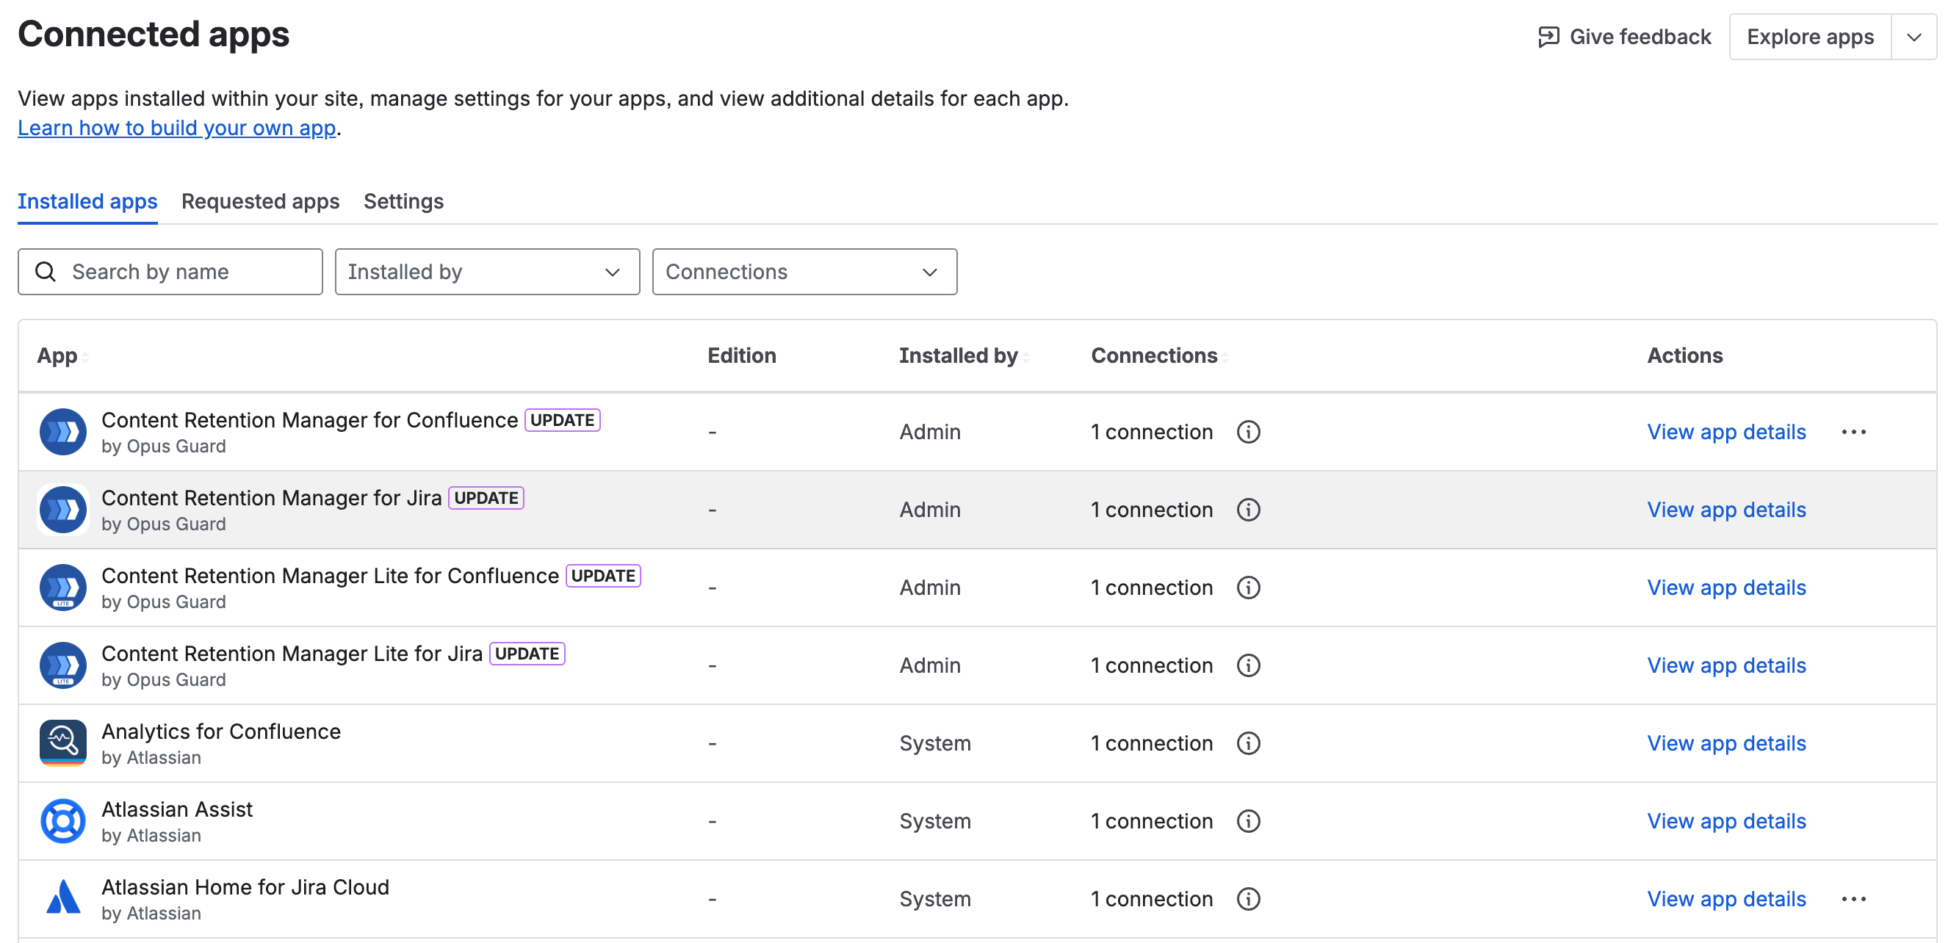Viewport: 1951px width, 943px height.
Task: Click the Content Retention Manager Lite for Jira icon
Action: (x=63, y=665)
